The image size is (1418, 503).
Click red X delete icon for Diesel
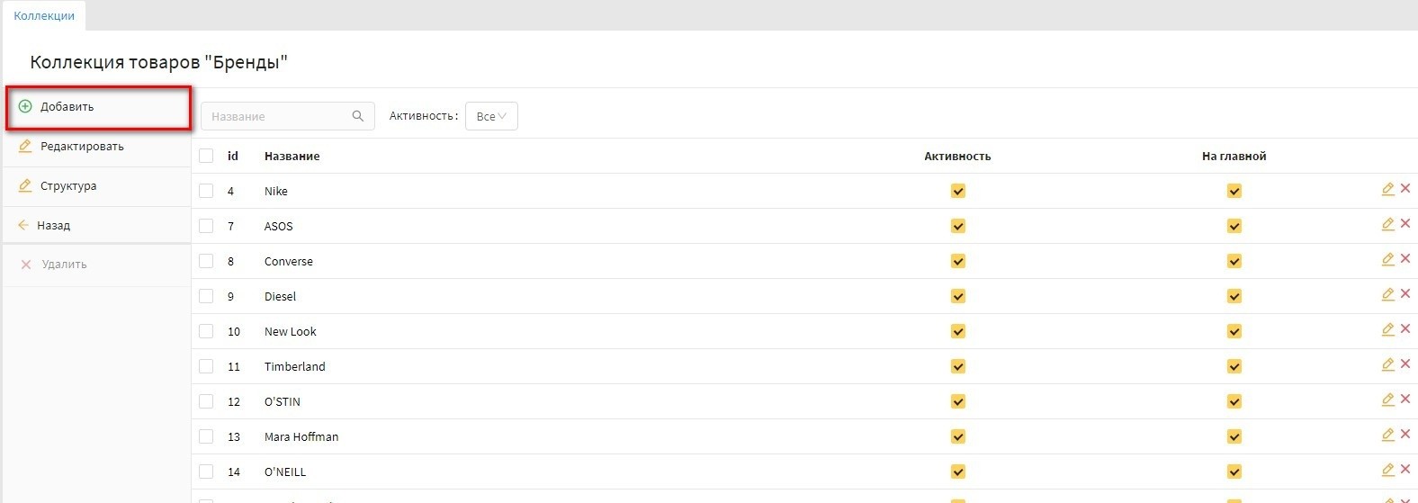pos(1405,294)
